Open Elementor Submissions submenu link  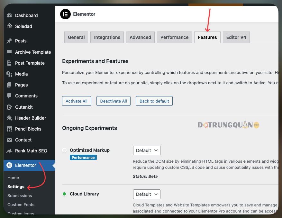coord(20,196)
